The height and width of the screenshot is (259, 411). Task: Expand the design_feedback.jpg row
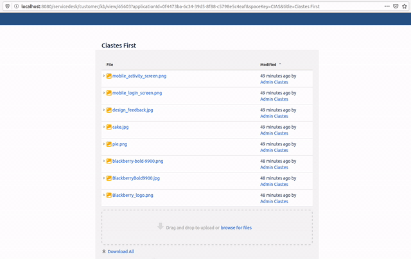pos(104,110)
